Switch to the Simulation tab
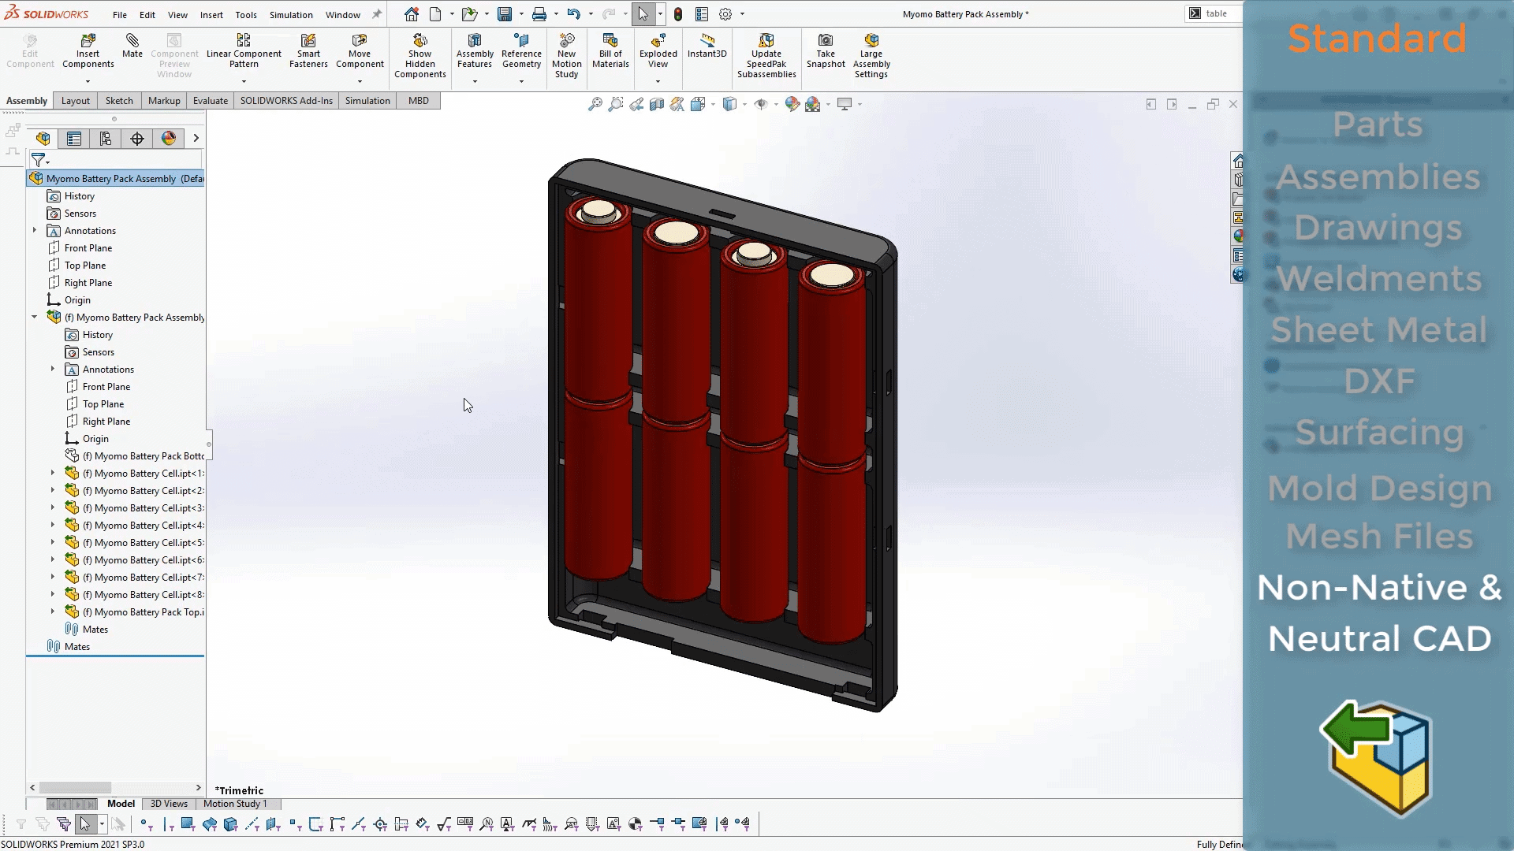Image resolution: width=1514 pixels, height=851 pixels. 367,100
